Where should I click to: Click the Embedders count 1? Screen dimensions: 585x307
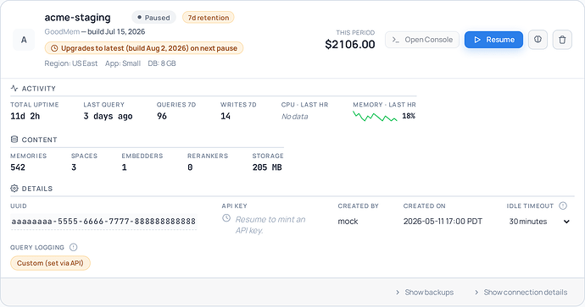coord(125,167)
